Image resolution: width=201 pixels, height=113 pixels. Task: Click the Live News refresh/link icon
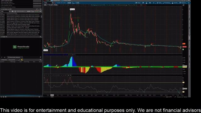coord(37,9)
